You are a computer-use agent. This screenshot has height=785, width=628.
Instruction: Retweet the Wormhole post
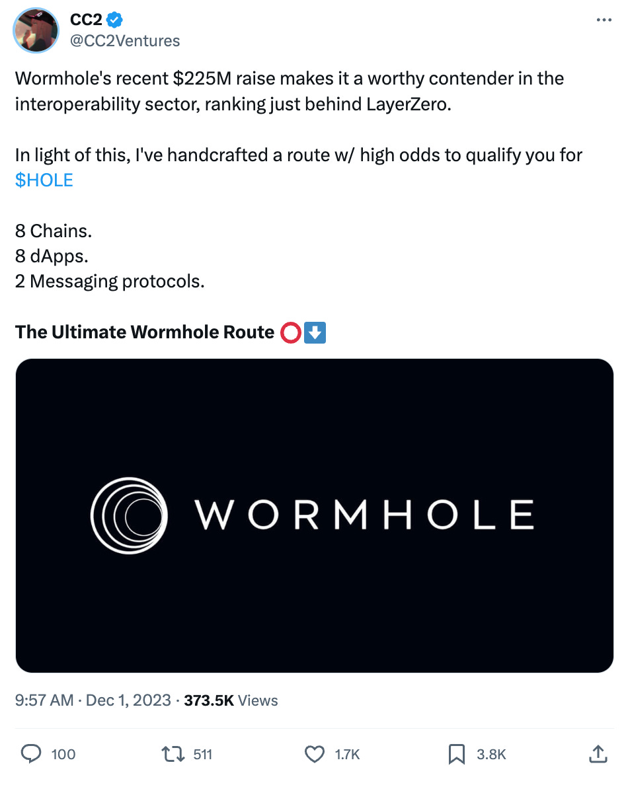[174, 754]
